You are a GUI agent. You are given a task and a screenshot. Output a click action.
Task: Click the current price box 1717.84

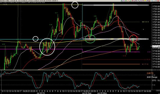pyautogui.click(x=156, y=46)
